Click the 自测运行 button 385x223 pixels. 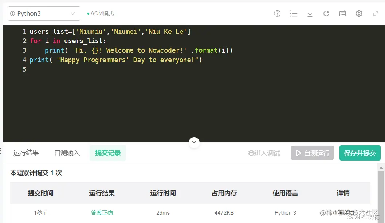pyautogui.click(x=312, y=153)
